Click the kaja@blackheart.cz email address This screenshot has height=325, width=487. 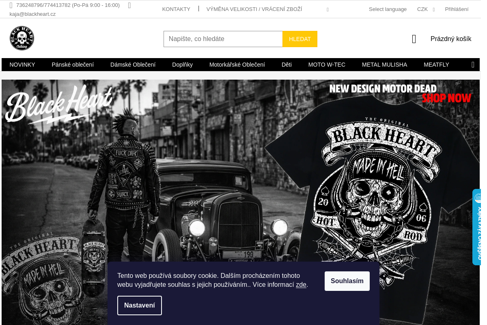pos(32,14)
